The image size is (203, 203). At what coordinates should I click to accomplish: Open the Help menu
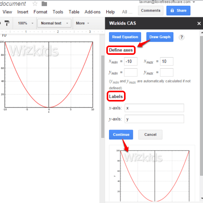tap(110, 12)
